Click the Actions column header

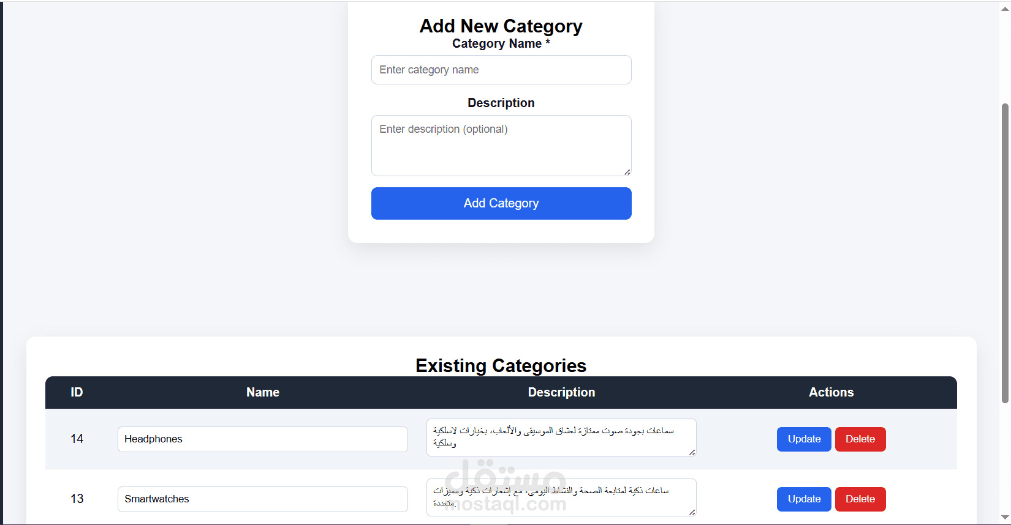[831, 393]
